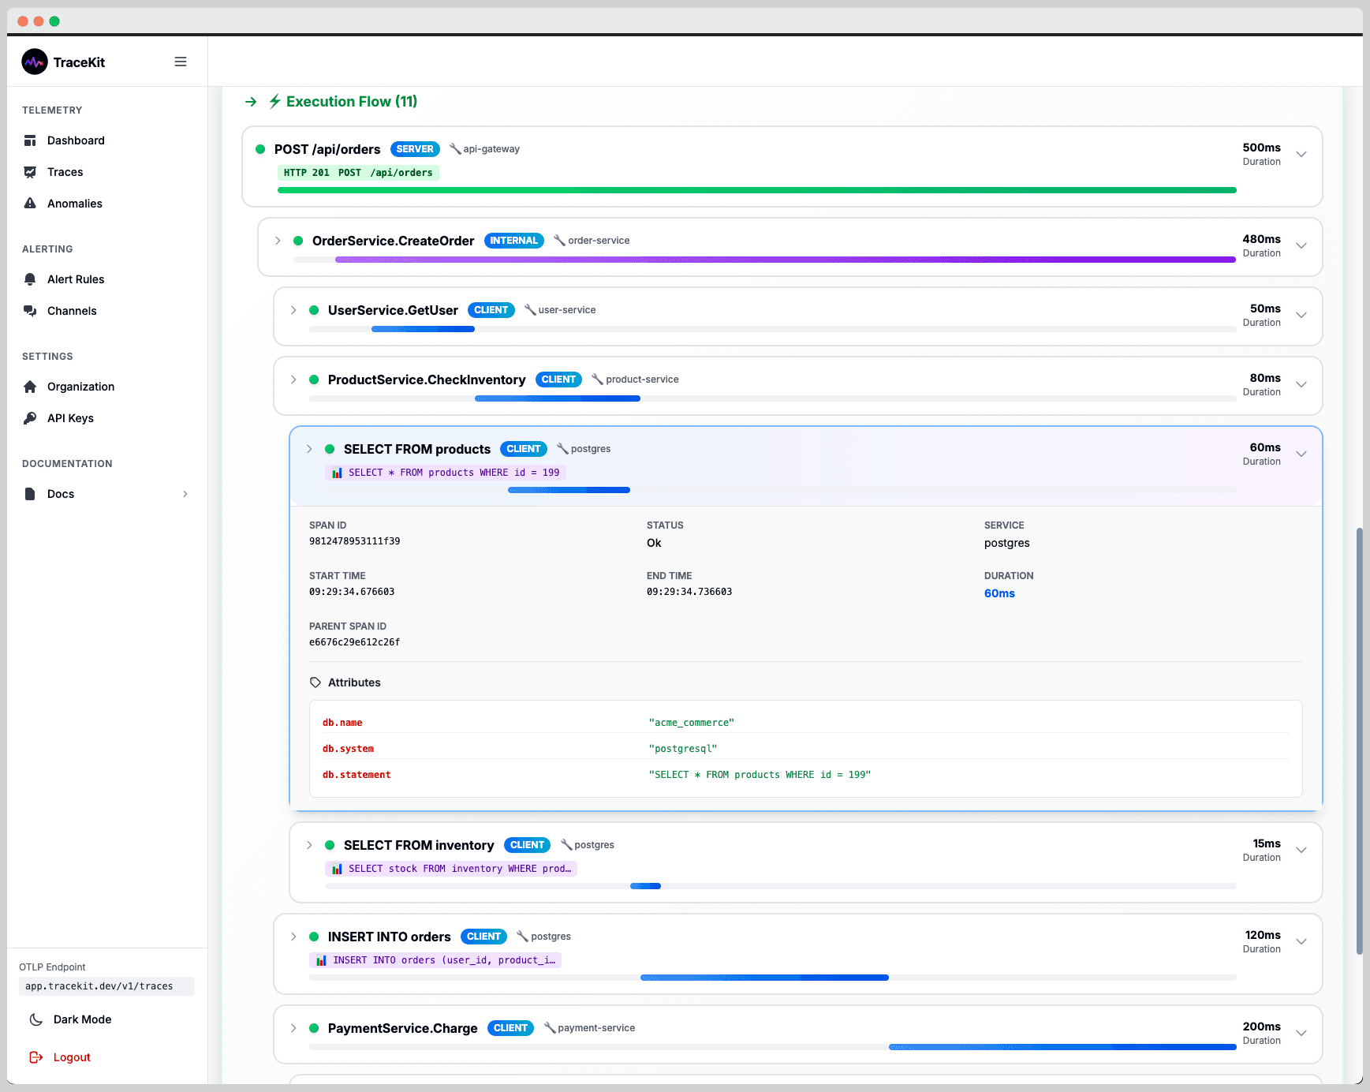Expand the PaymentService.Charge span
Screen dimensions: 1370x1092
click(293, 1028)
